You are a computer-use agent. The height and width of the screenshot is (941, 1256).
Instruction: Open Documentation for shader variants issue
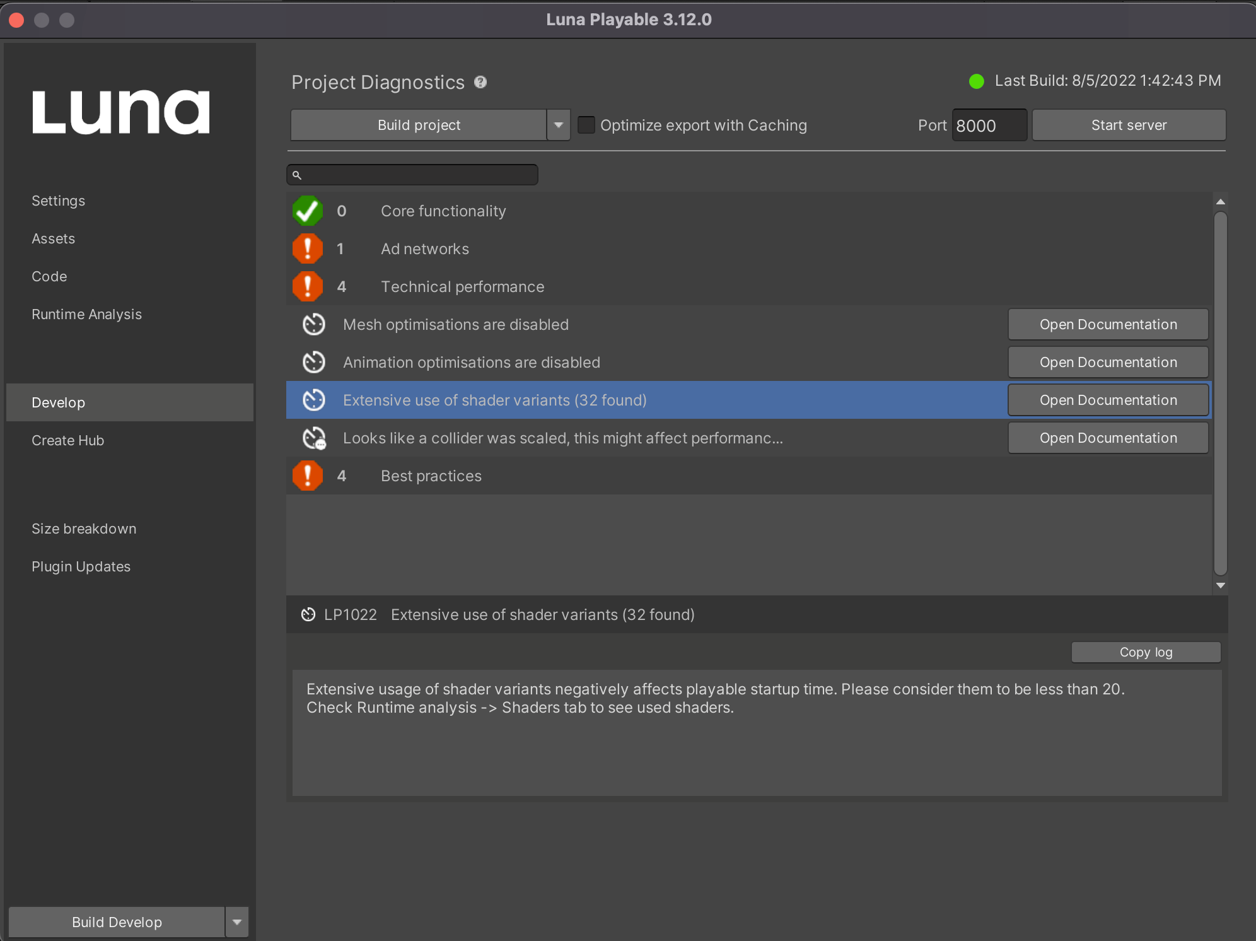(1108, 400)
